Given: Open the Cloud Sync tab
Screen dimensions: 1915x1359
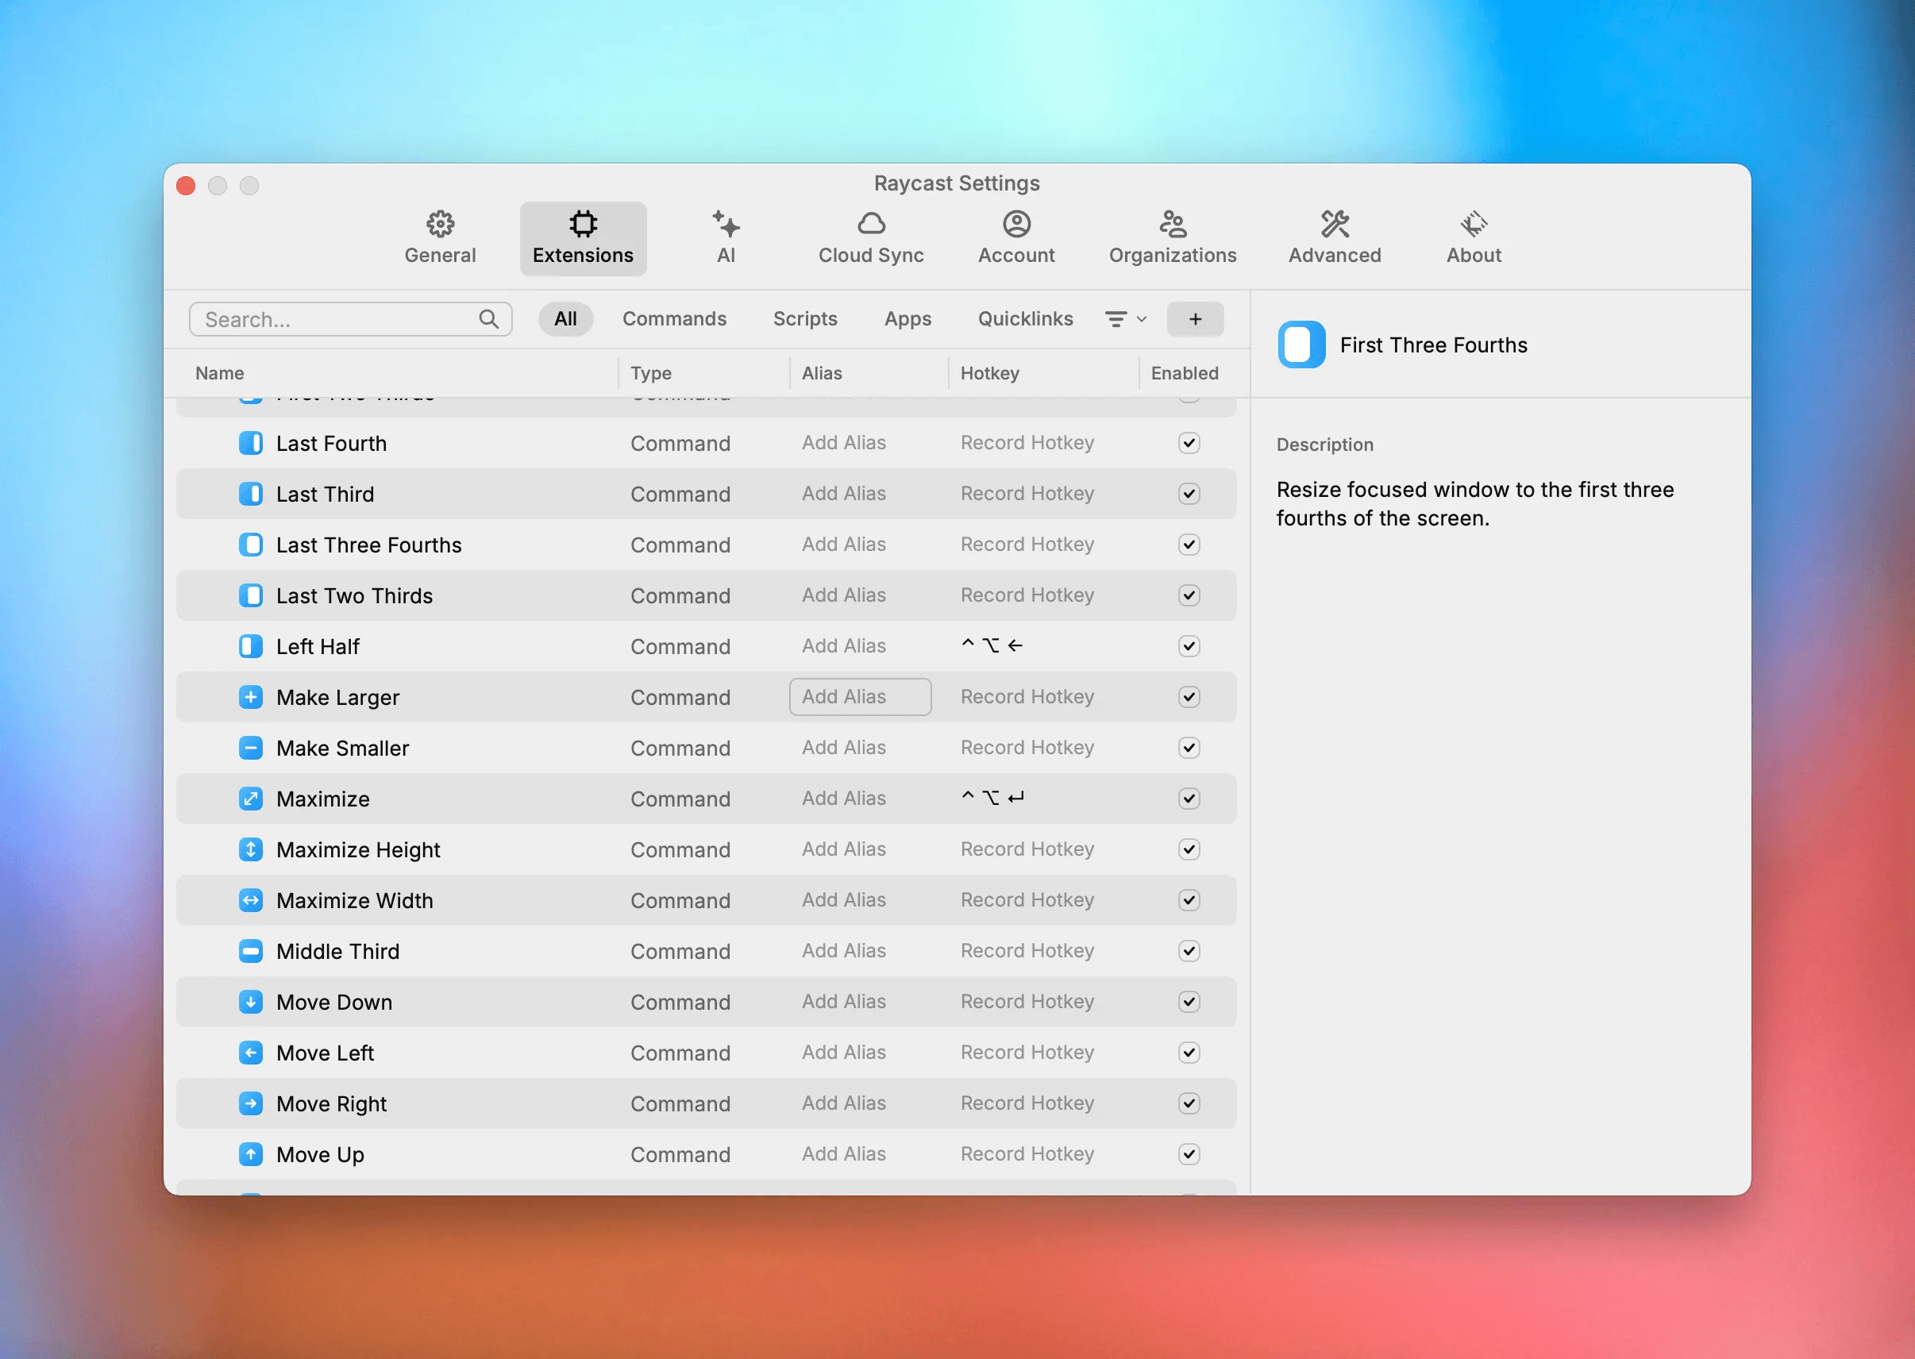Looking at the screenshot, I should pos(870,238).
